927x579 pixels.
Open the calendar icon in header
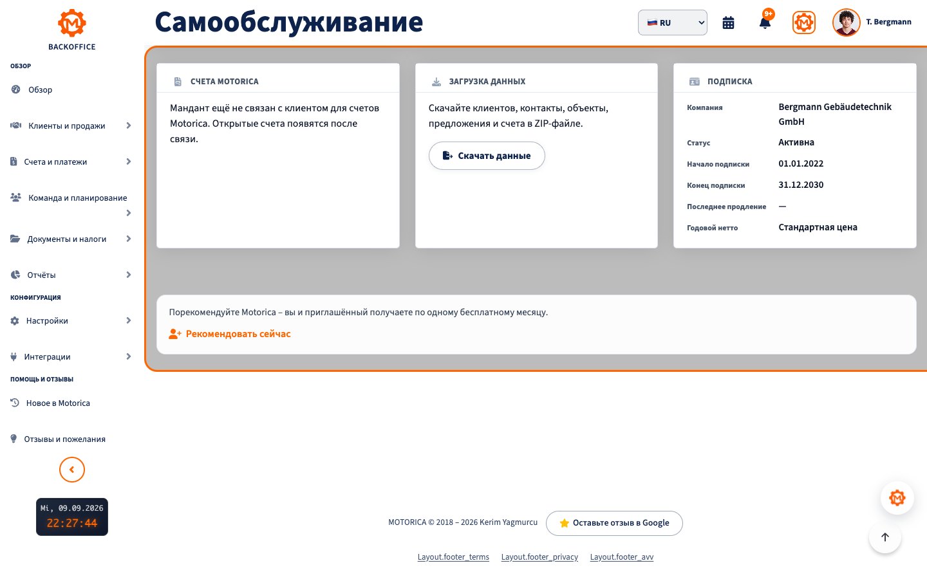coord(728,23)
